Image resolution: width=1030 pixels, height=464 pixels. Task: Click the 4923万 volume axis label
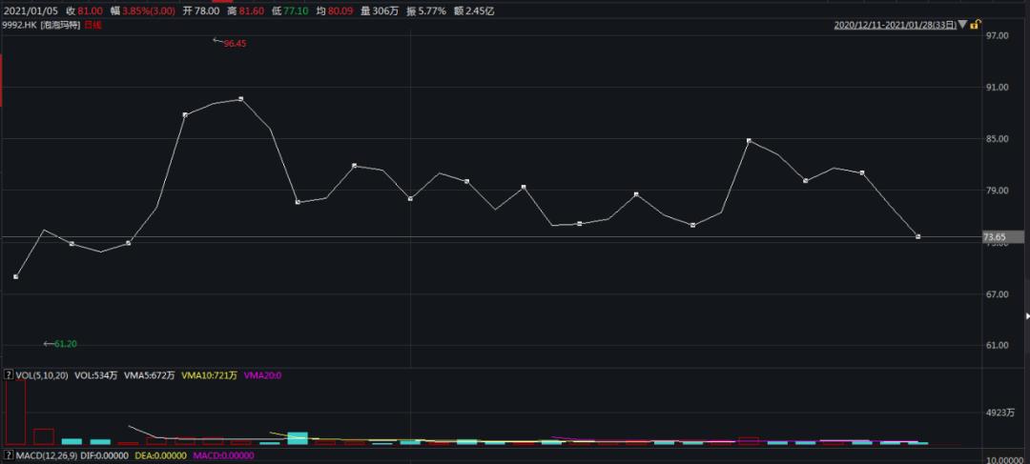1000,413
